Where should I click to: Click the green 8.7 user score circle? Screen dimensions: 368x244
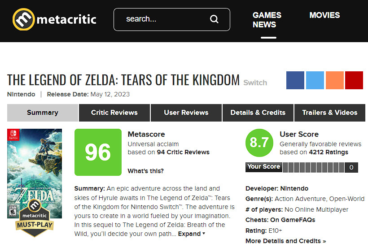click(259, 143)
